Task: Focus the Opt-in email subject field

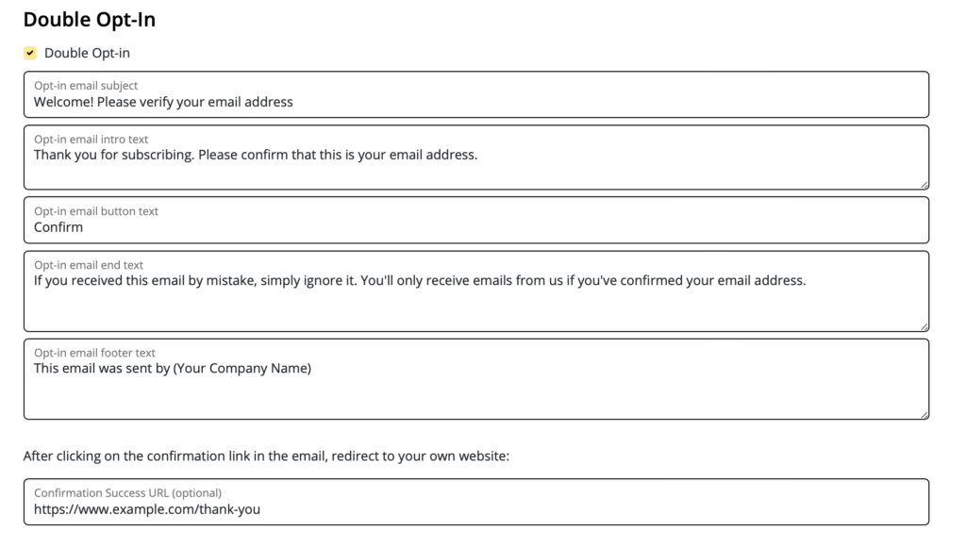Action: [x=476, y=94]
